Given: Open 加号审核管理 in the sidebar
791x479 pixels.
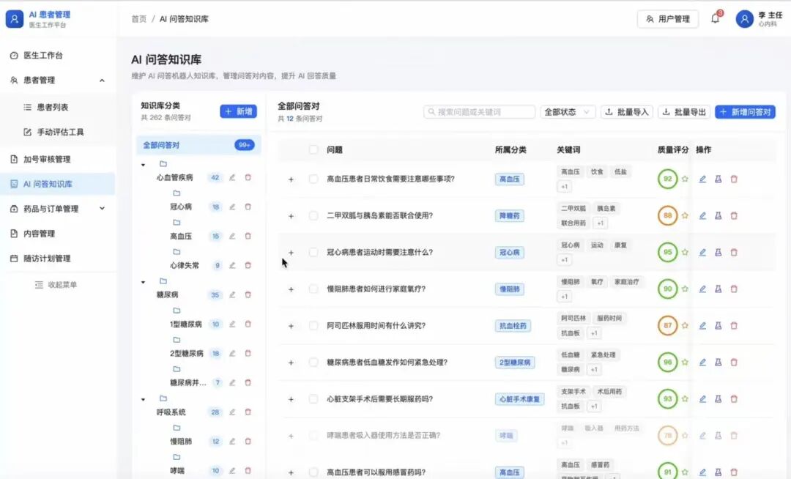Looking at the screenshot, I should pyautogui.click(x=47, y=159).
